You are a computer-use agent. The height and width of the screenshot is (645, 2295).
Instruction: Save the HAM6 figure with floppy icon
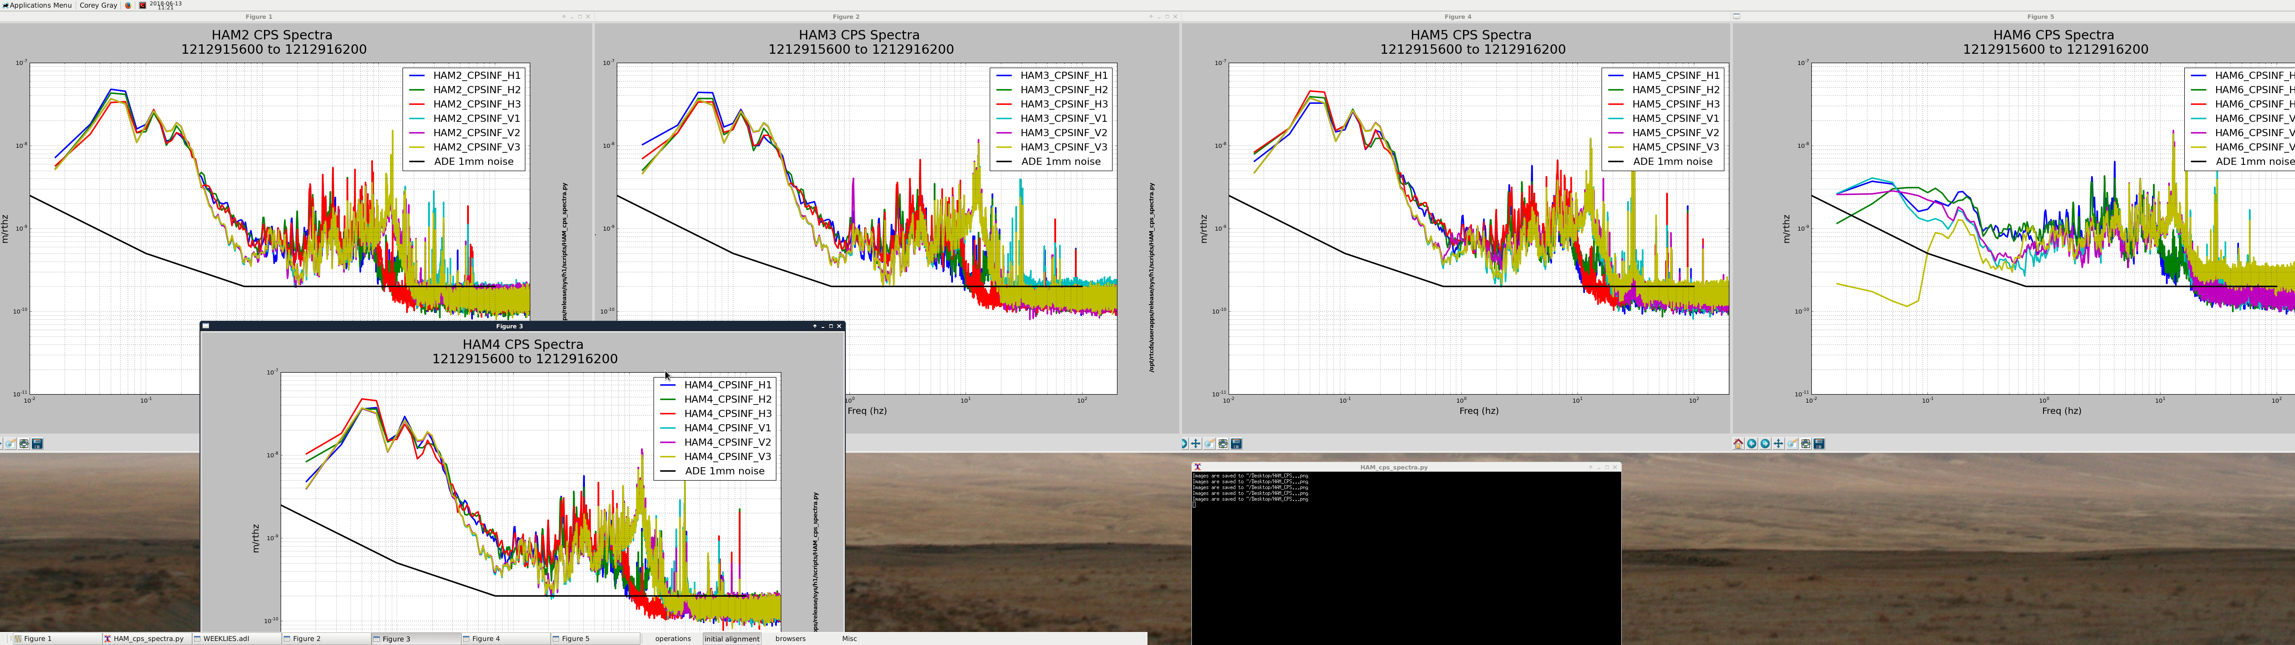click(1819, 443)
